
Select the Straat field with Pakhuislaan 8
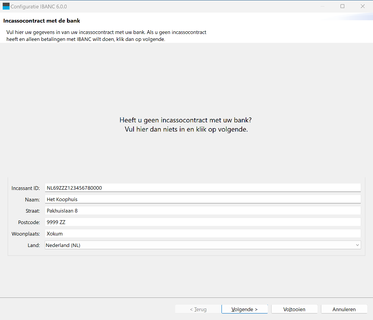[203, 211]
